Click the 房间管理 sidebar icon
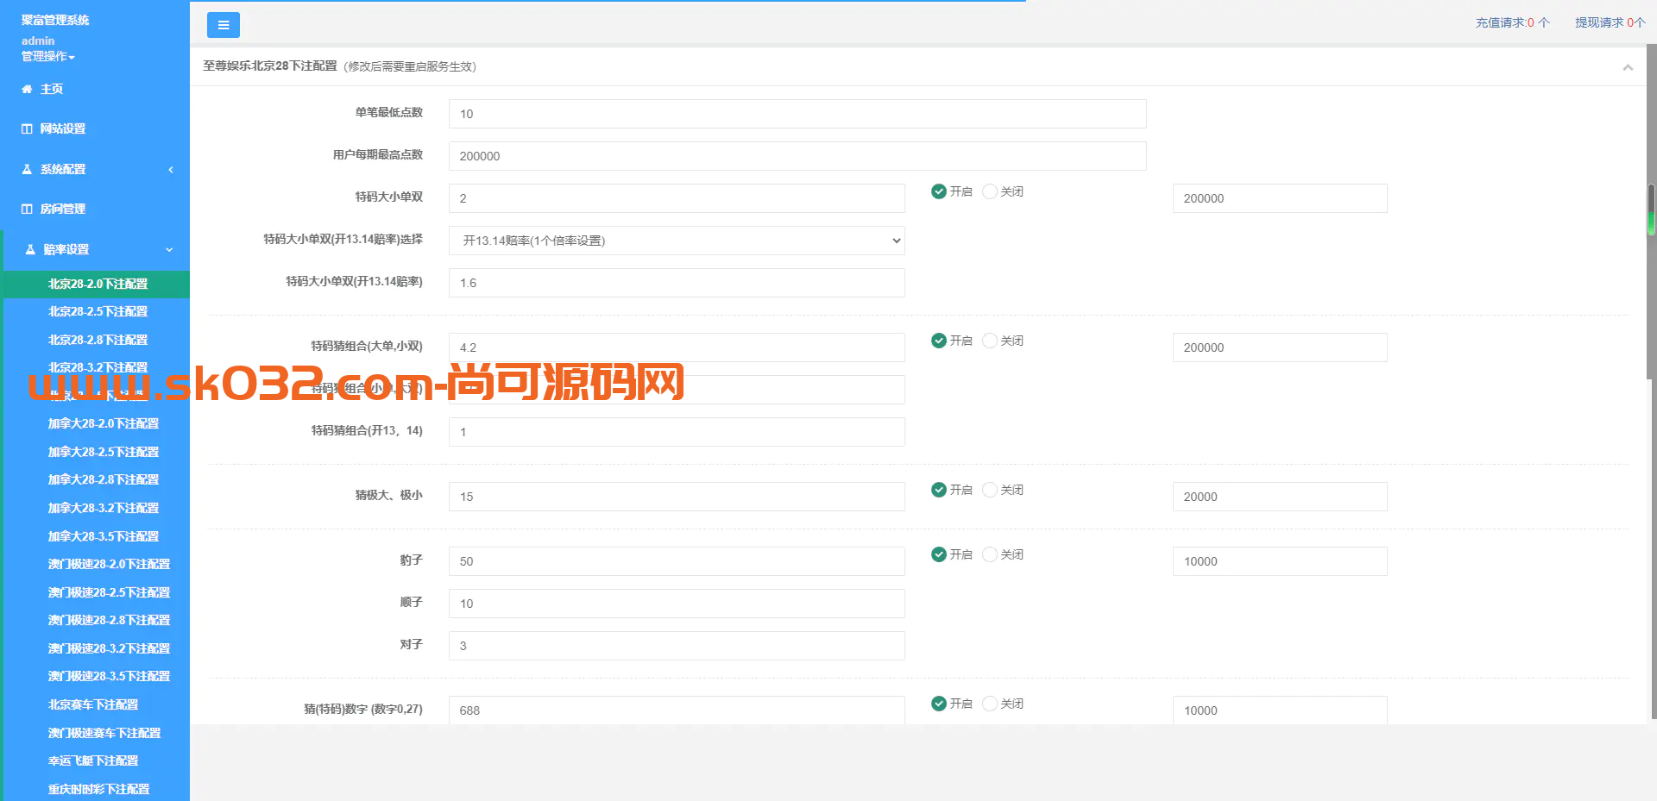The width and height of the screenshot is (1657, 801). coord(27,209)
